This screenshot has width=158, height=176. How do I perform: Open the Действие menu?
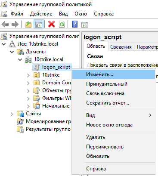pos(41,14)
